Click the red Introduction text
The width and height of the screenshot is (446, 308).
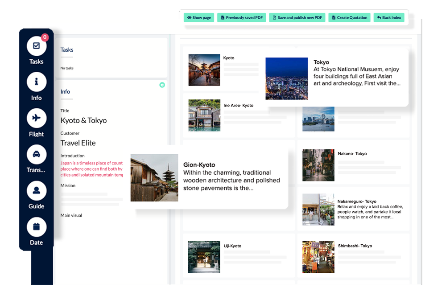91,169
